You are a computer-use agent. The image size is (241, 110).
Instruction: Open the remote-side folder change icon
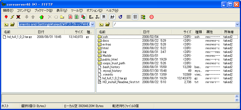(107, 24)
